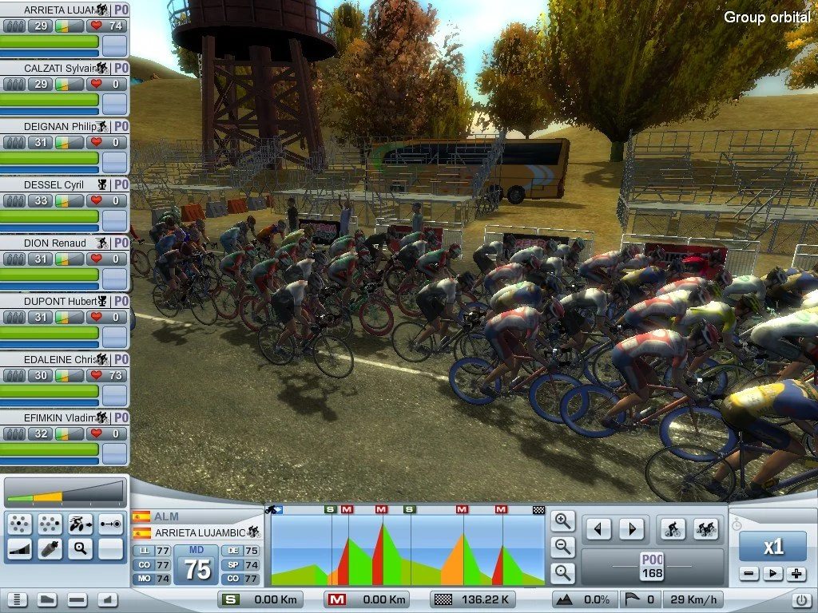Open the rider list icon in bottom-left toolbar
The width and height of the screenshot is (818, 613).
coord(18,599)
